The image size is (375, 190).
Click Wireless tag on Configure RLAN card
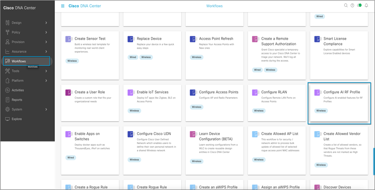click(x=259, y=111)
